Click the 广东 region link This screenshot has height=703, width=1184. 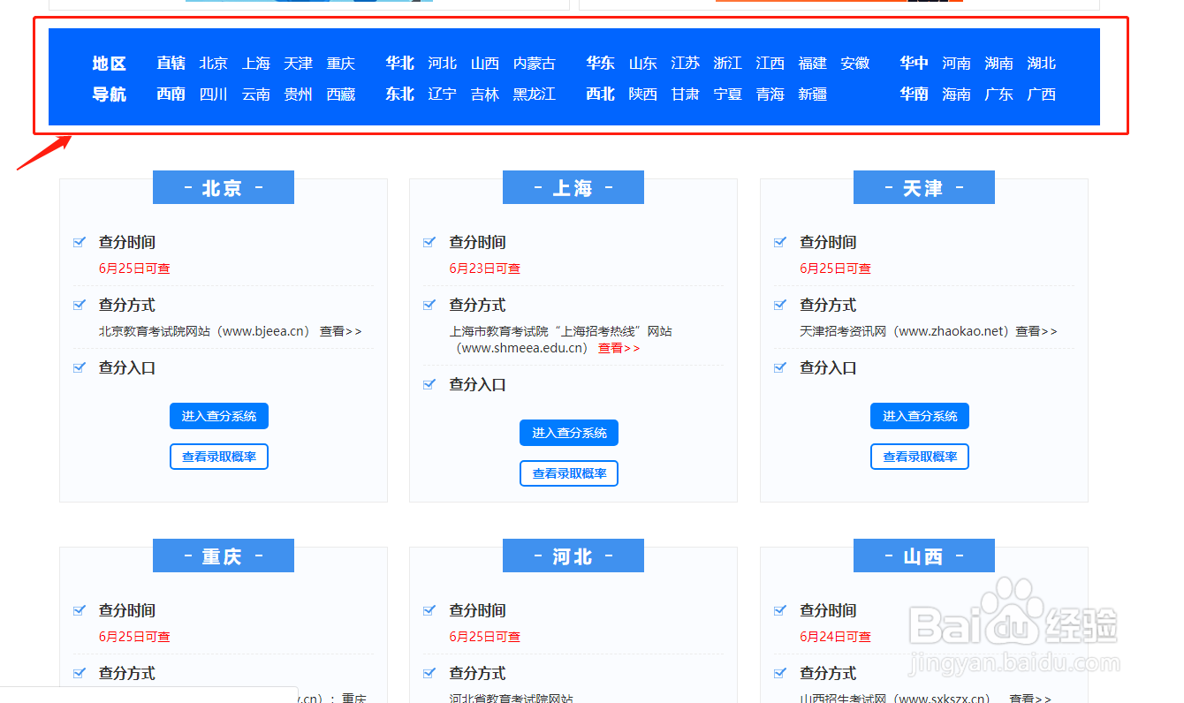999,94
